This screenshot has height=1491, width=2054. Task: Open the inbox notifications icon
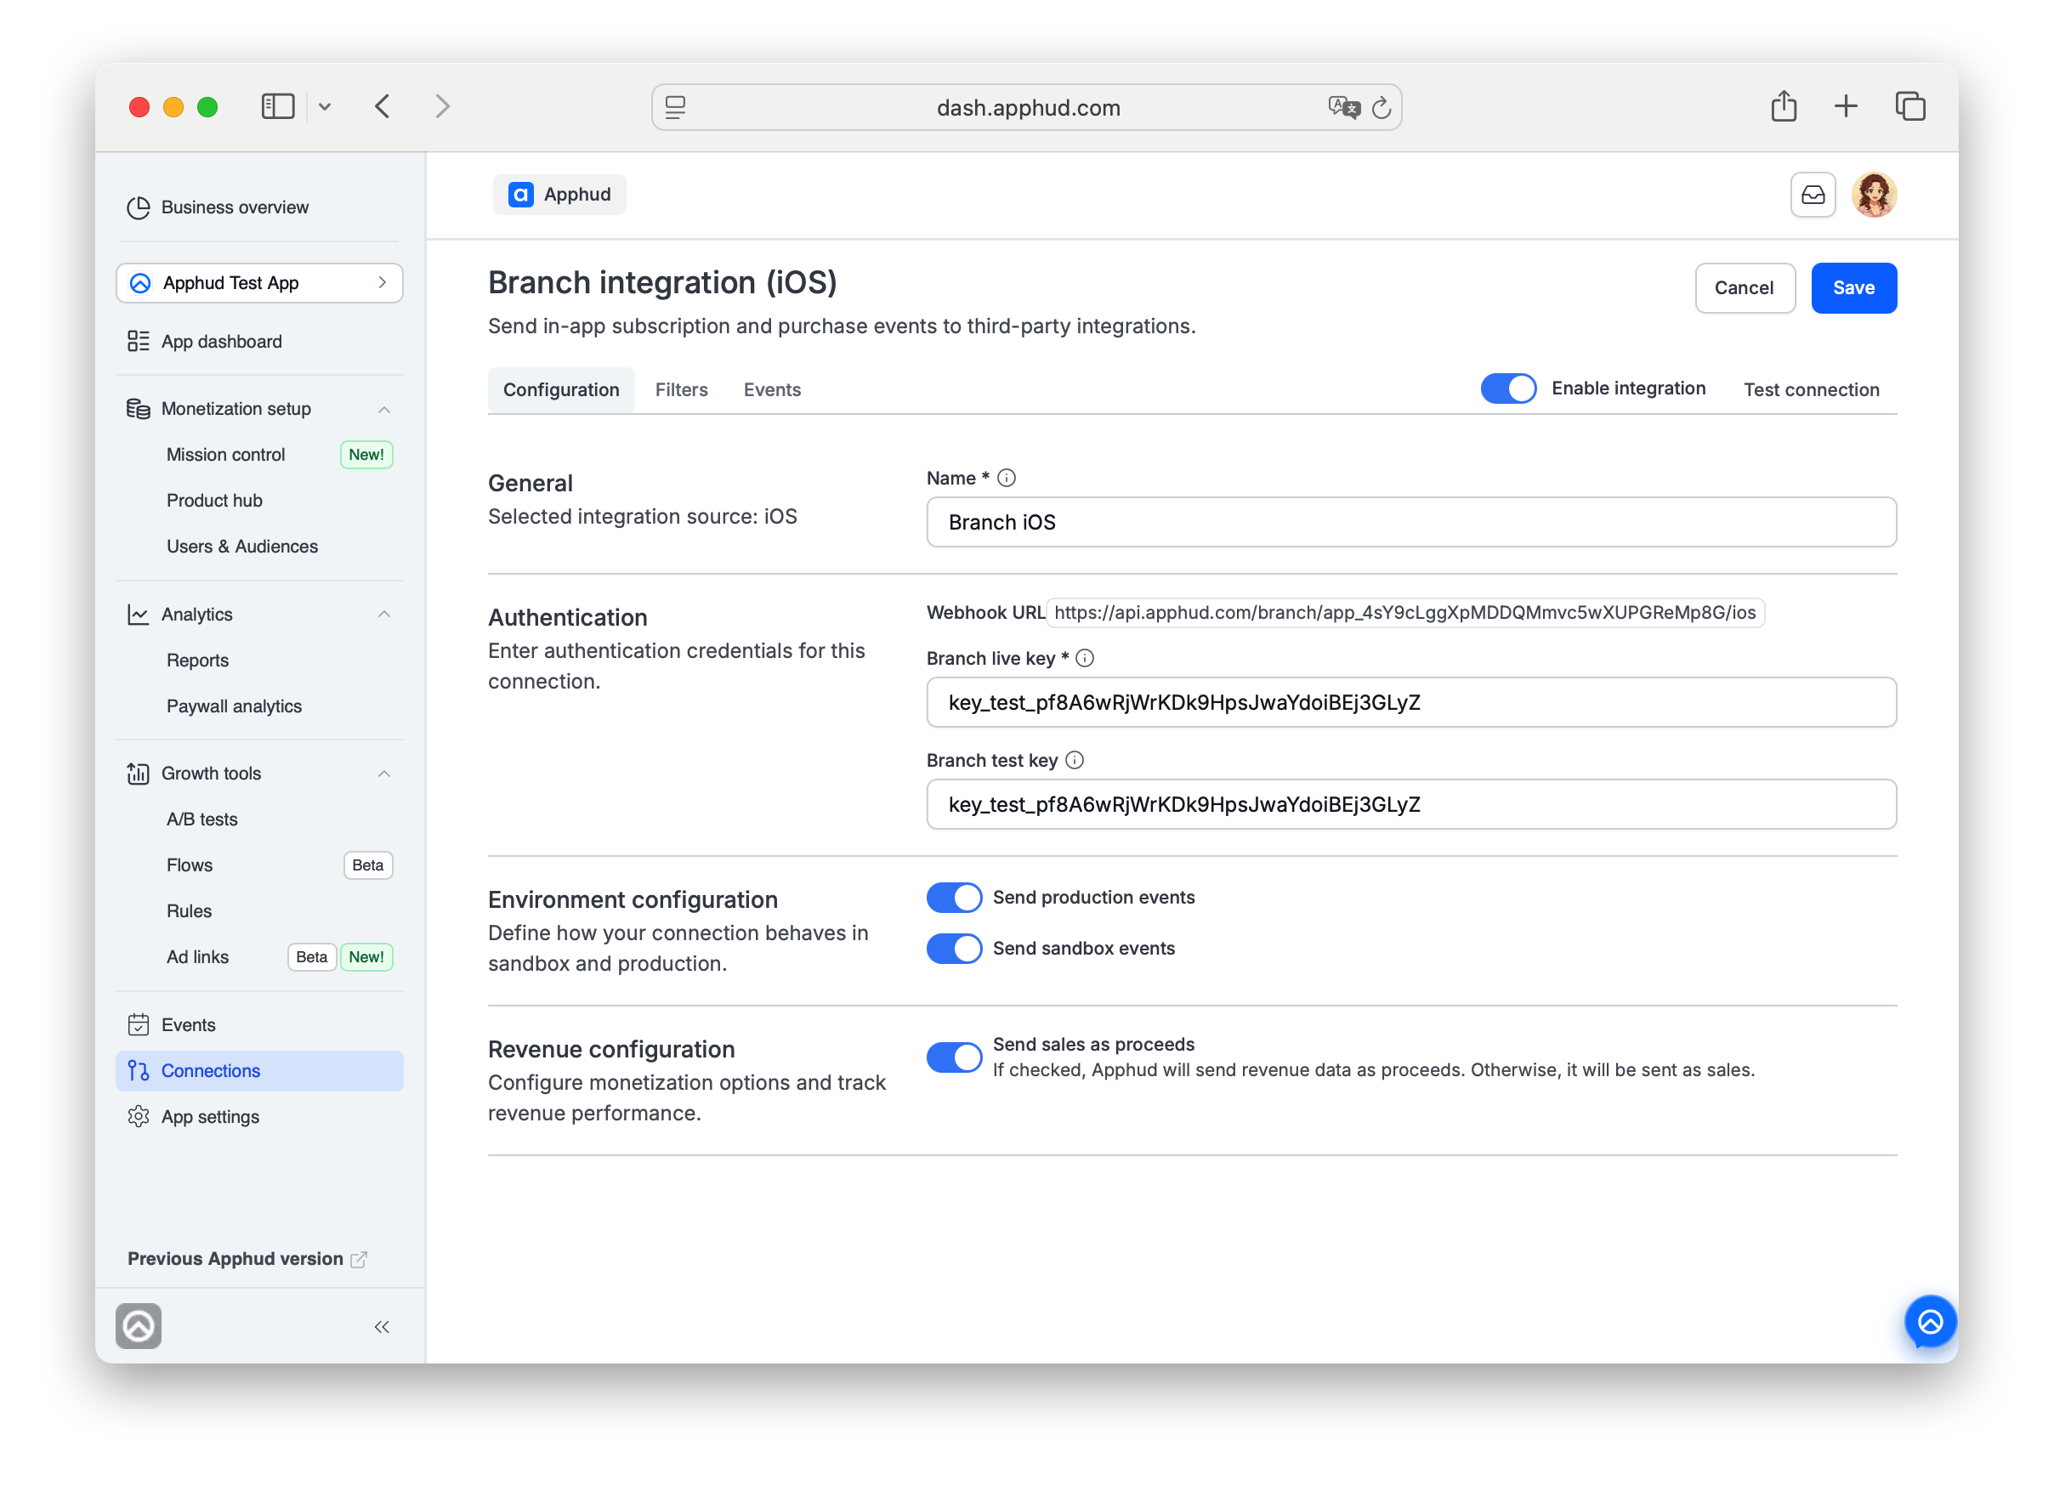[x=1813, y=195]
